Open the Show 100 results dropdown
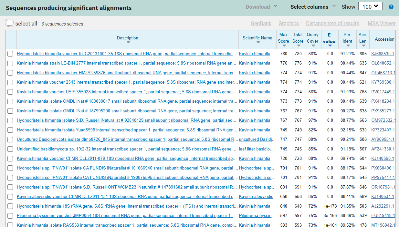Viewport: 399px width, 227px height. (370, 6)
